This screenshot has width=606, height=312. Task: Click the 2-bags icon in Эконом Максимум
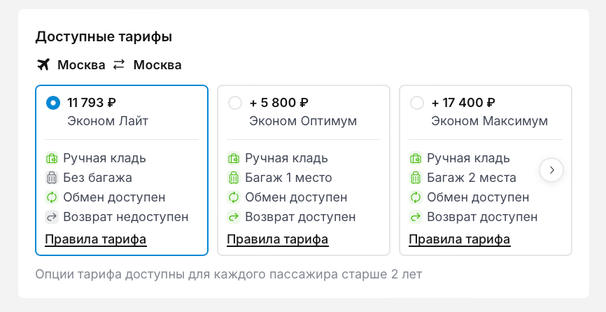(x=415, y=178)
